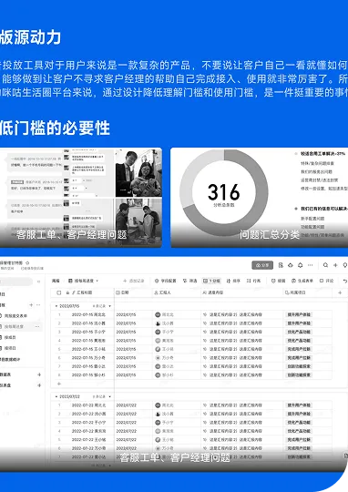Screen dimensions: 348x492
Task: Click the 汇报标题 column header
Action: pyautogui.click(x=82, y=292)
